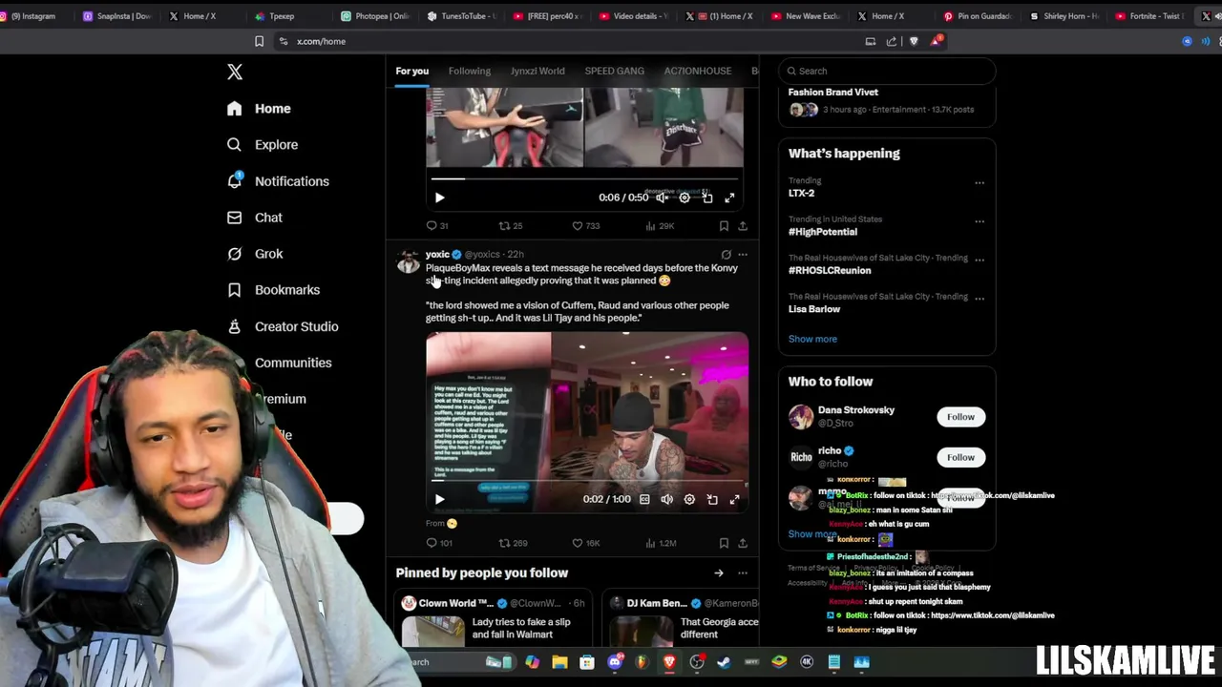Switch to the SPEED GANG tab
The image size is (1222, 687).
[614, 71]
